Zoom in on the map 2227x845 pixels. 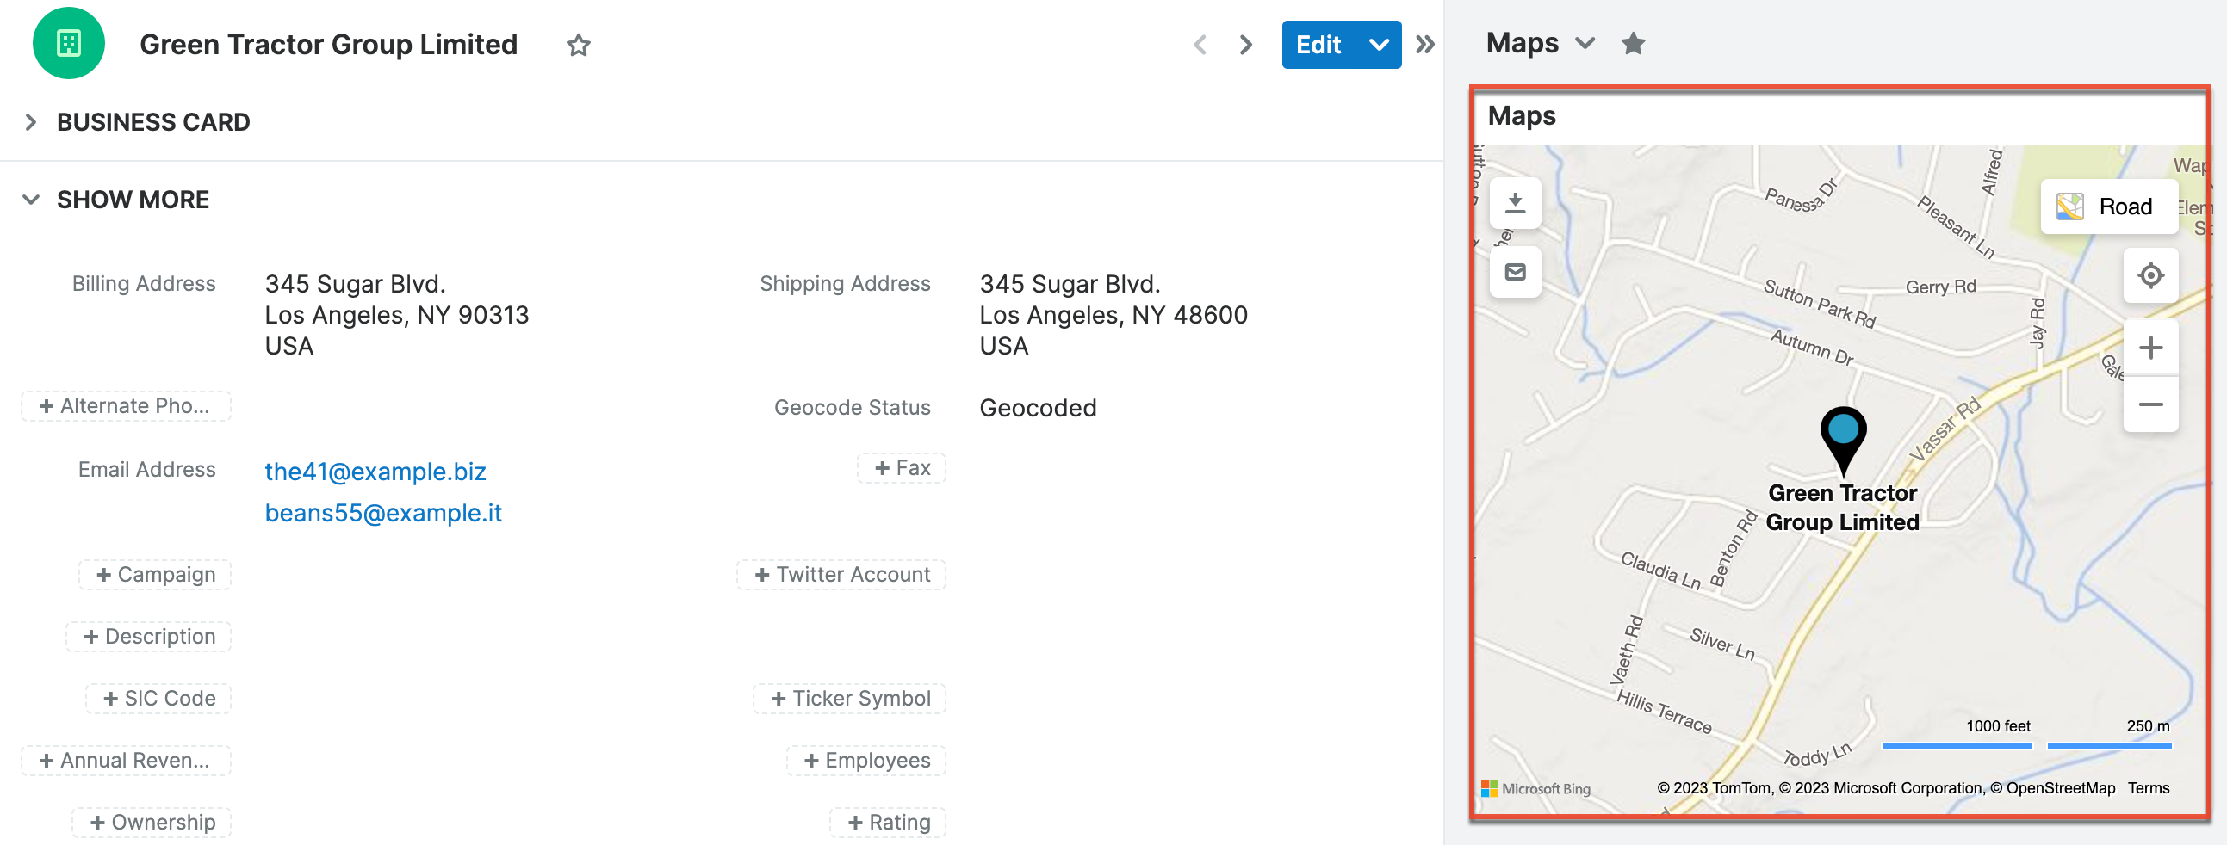(2151, 347)
